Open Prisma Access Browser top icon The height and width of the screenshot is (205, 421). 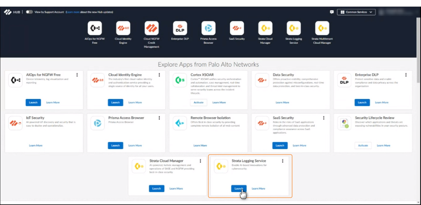click(x=208, y=28)
